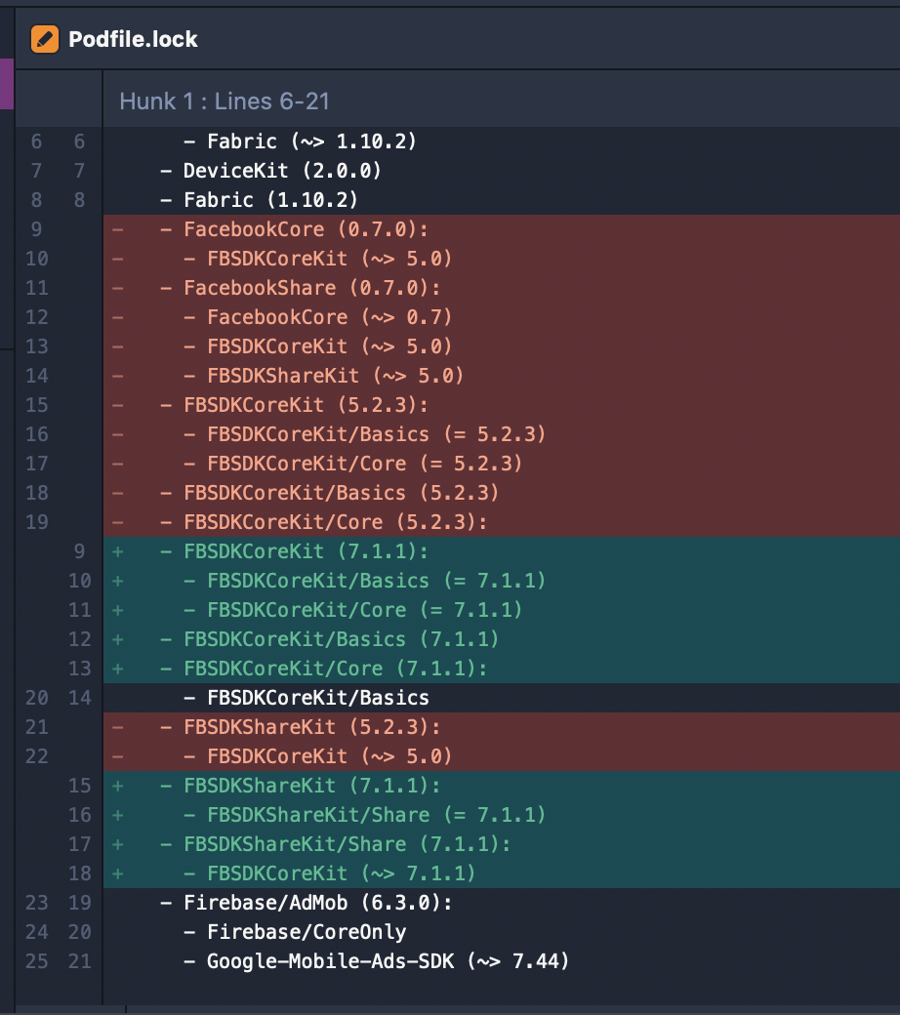Select the Google-Mobile-Ads-SDK (~> 7.44) line

[501, 961]
